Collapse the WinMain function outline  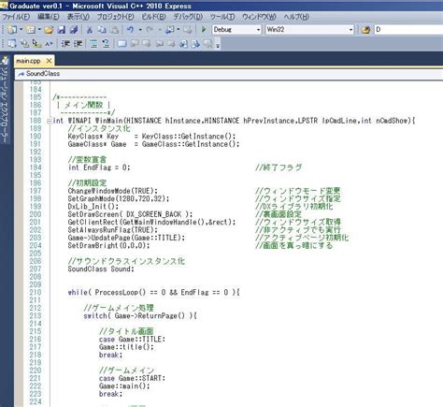[x=50, y=121]
